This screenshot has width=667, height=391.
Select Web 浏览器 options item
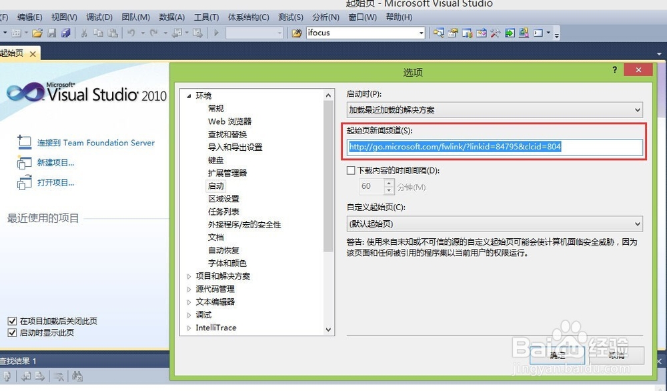[229, 121]
